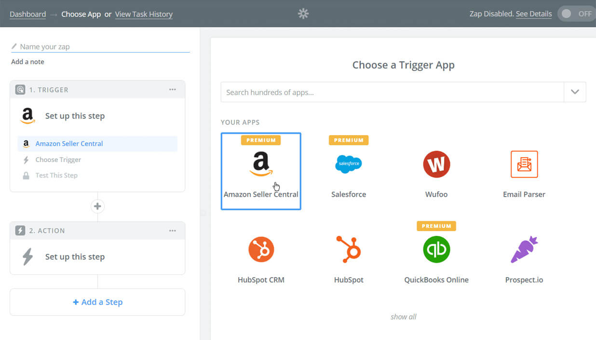596x340 pixels.
Task: Click the Amazon Seller Central app tile
Action: (261, 171)
